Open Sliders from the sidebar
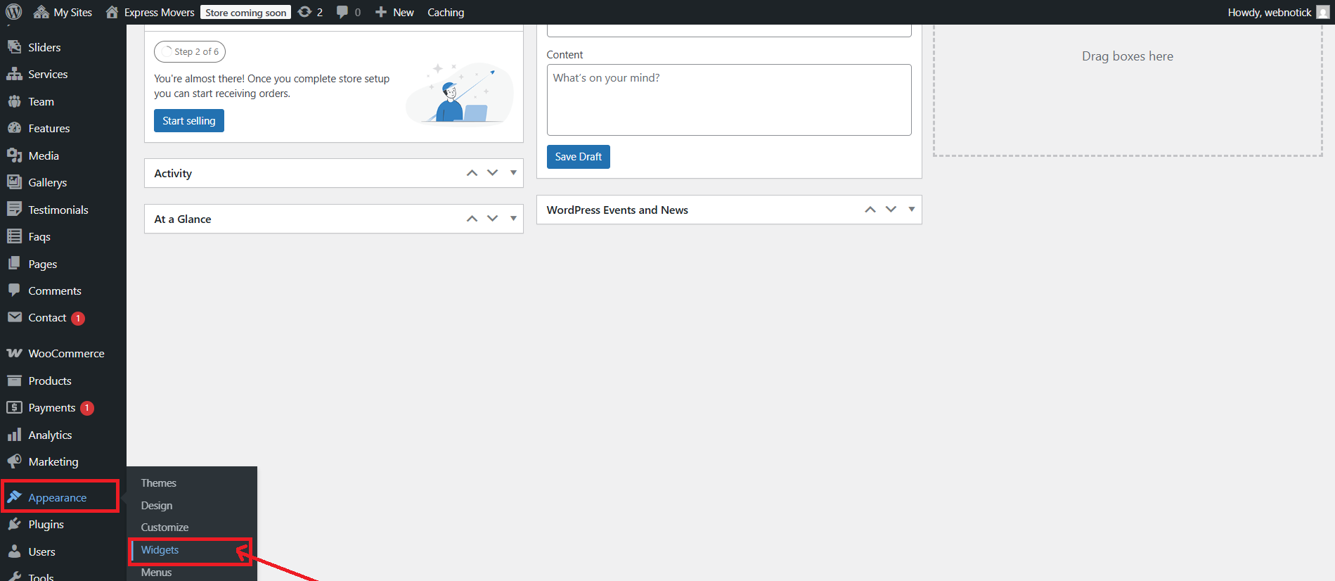 (x=44, y=47)
